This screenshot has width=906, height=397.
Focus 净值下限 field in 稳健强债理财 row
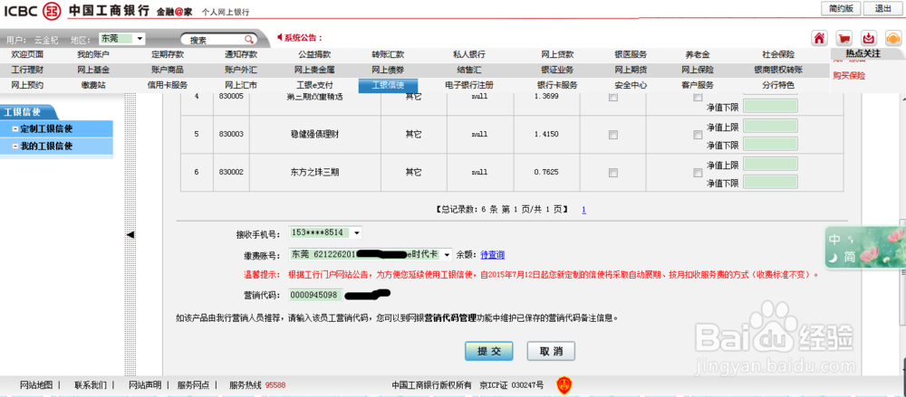[770, 144]
